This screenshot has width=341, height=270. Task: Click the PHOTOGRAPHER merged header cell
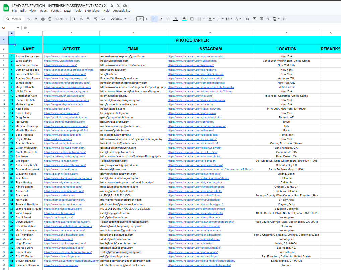pyautogui.click(x=192, y=40)
